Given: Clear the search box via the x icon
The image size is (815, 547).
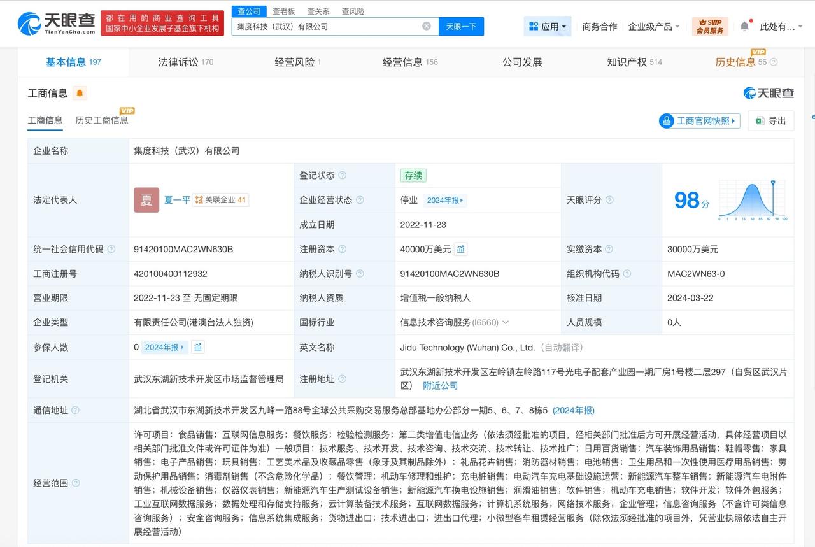Looking at the screenshot, I should point(425,26).
